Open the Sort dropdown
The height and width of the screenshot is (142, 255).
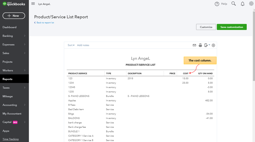click(x=71, y=45)
